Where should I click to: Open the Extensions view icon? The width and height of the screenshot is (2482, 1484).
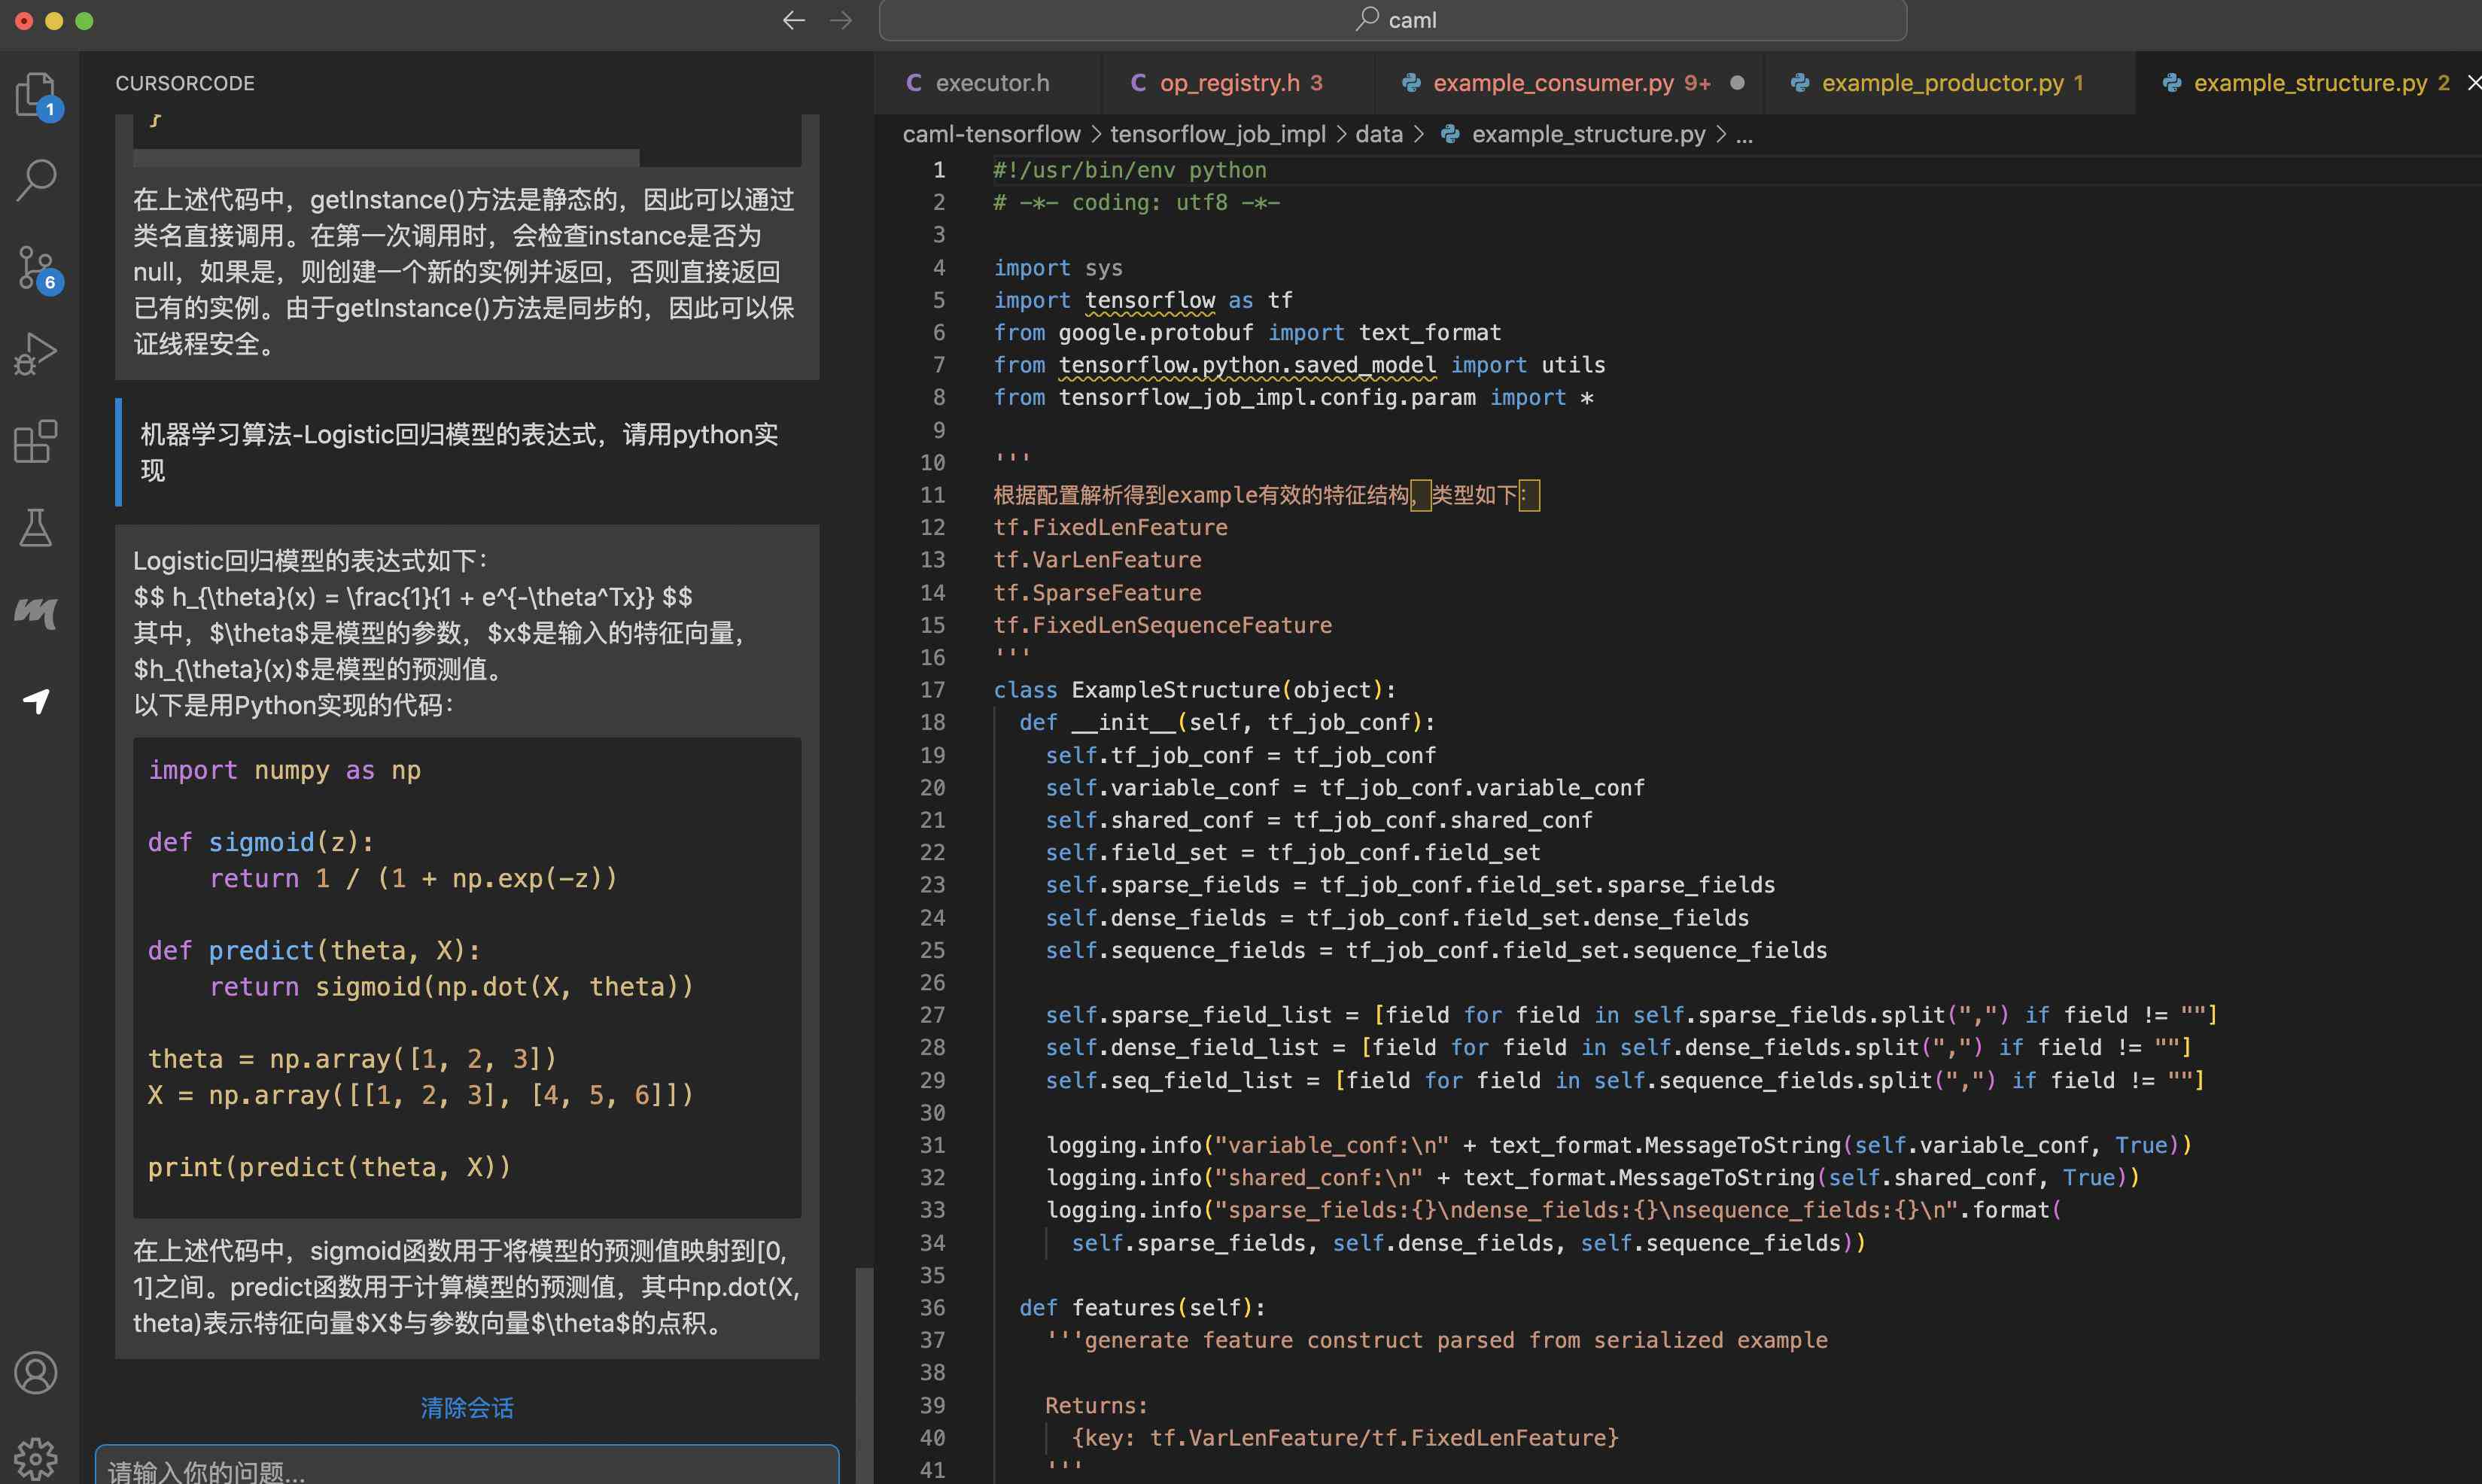click(x=37, y=441)
